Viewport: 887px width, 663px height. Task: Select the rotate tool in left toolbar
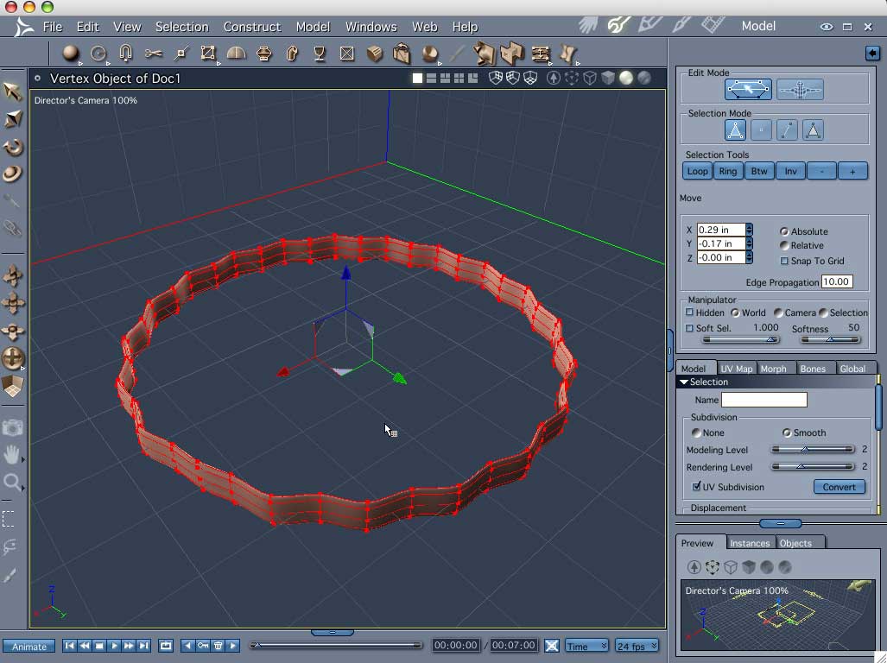[x=12, y=147]
